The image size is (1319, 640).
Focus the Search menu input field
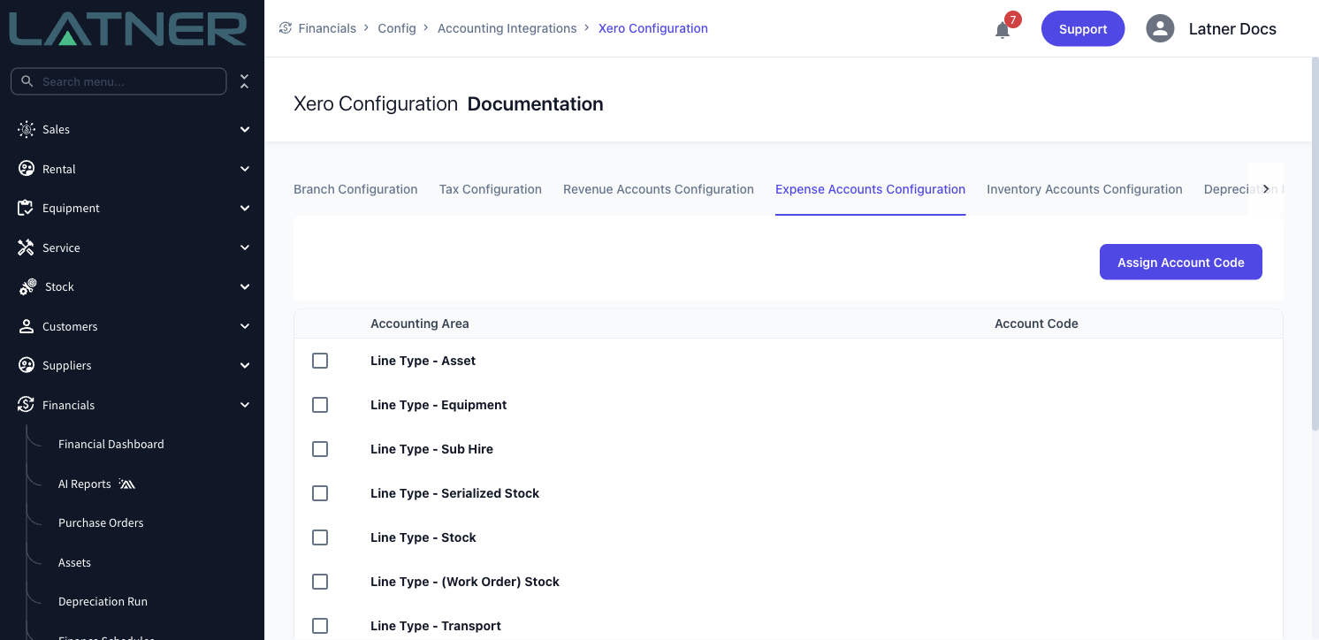coord(118,81)
